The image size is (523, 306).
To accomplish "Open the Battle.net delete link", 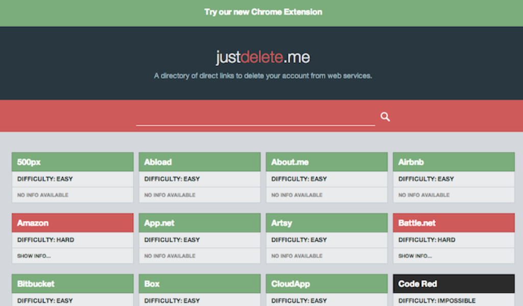I will pyautogui.click(x=454, y=223).
